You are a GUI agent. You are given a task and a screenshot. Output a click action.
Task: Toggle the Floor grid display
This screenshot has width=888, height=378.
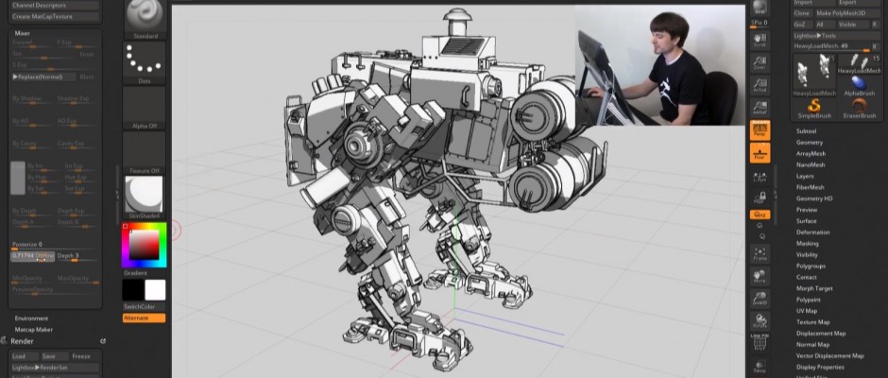(x=760, y=152)
